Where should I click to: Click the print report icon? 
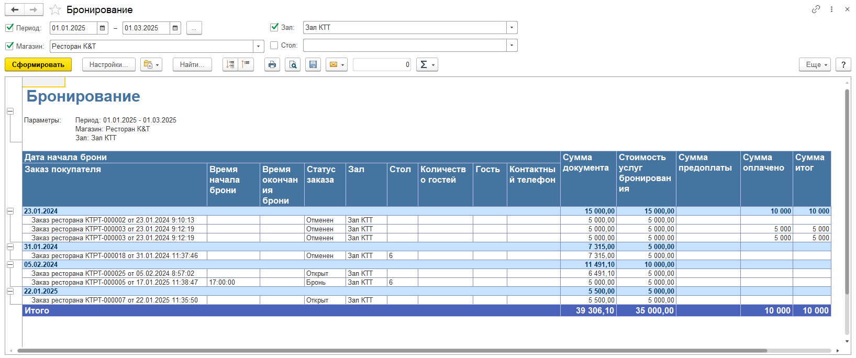(272, 64)
